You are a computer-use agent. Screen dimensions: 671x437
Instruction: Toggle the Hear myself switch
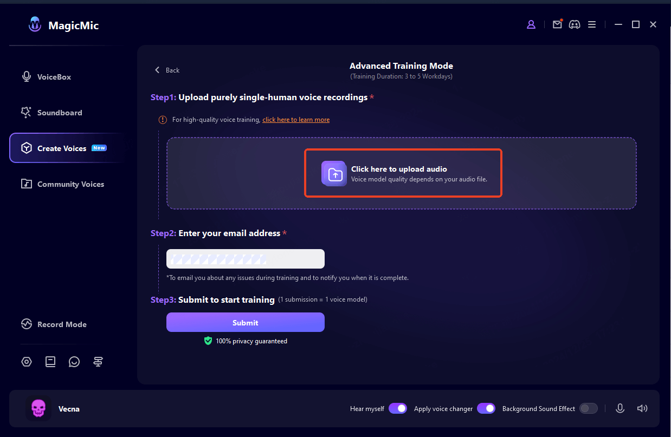click(x=398, y=408)
